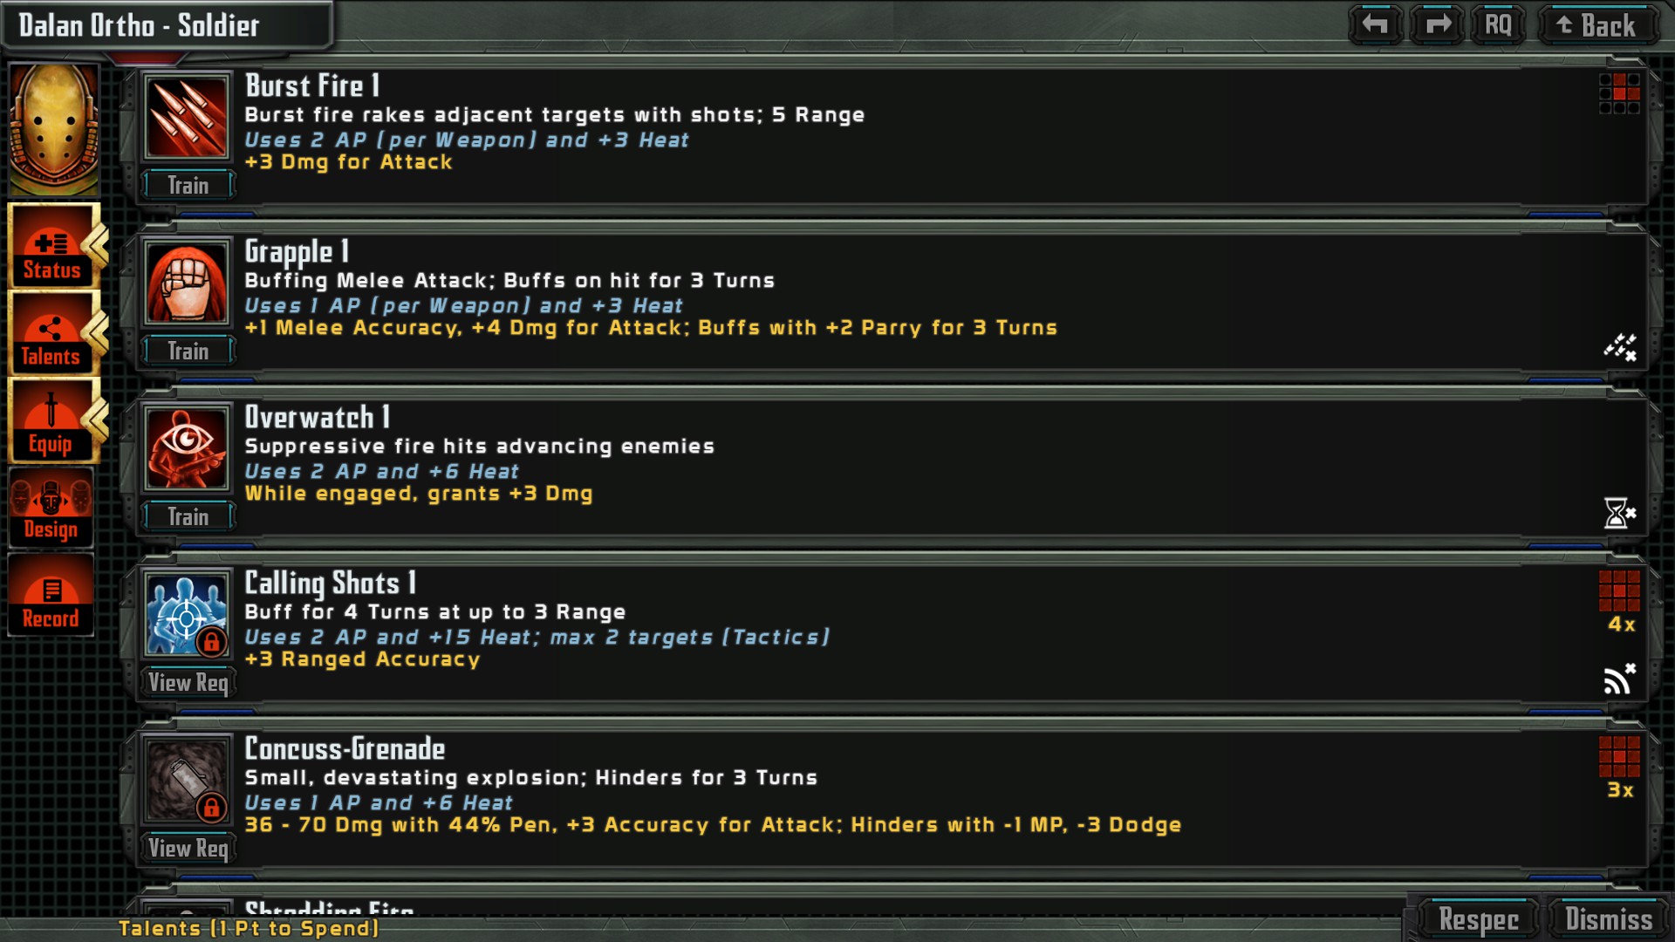Open the Design tab
Screen dimensions: 1675x942
point(51,509)
